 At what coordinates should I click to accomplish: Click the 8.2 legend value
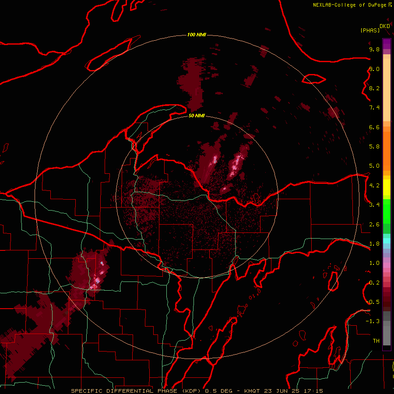[374, 88]
